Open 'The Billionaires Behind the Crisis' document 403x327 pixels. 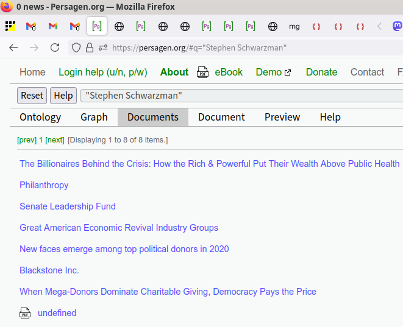(210, 164)
